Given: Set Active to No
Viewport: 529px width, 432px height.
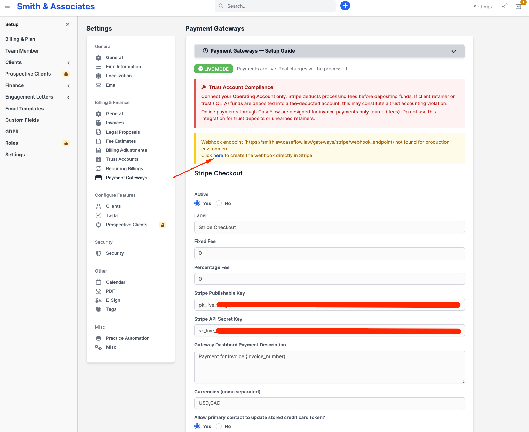Looking at the screenshot, I should (219, 203).
